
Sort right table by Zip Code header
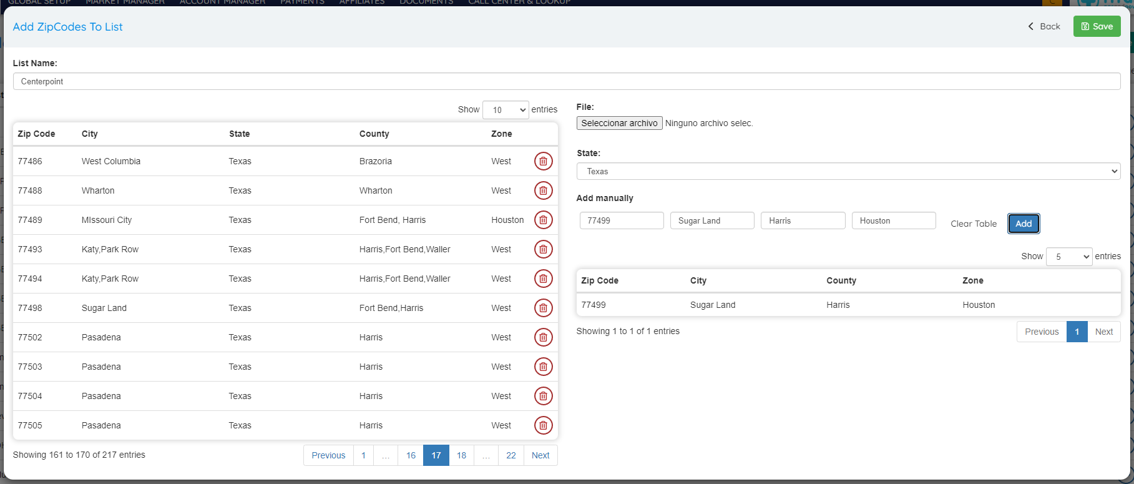(x=600, y=280)
